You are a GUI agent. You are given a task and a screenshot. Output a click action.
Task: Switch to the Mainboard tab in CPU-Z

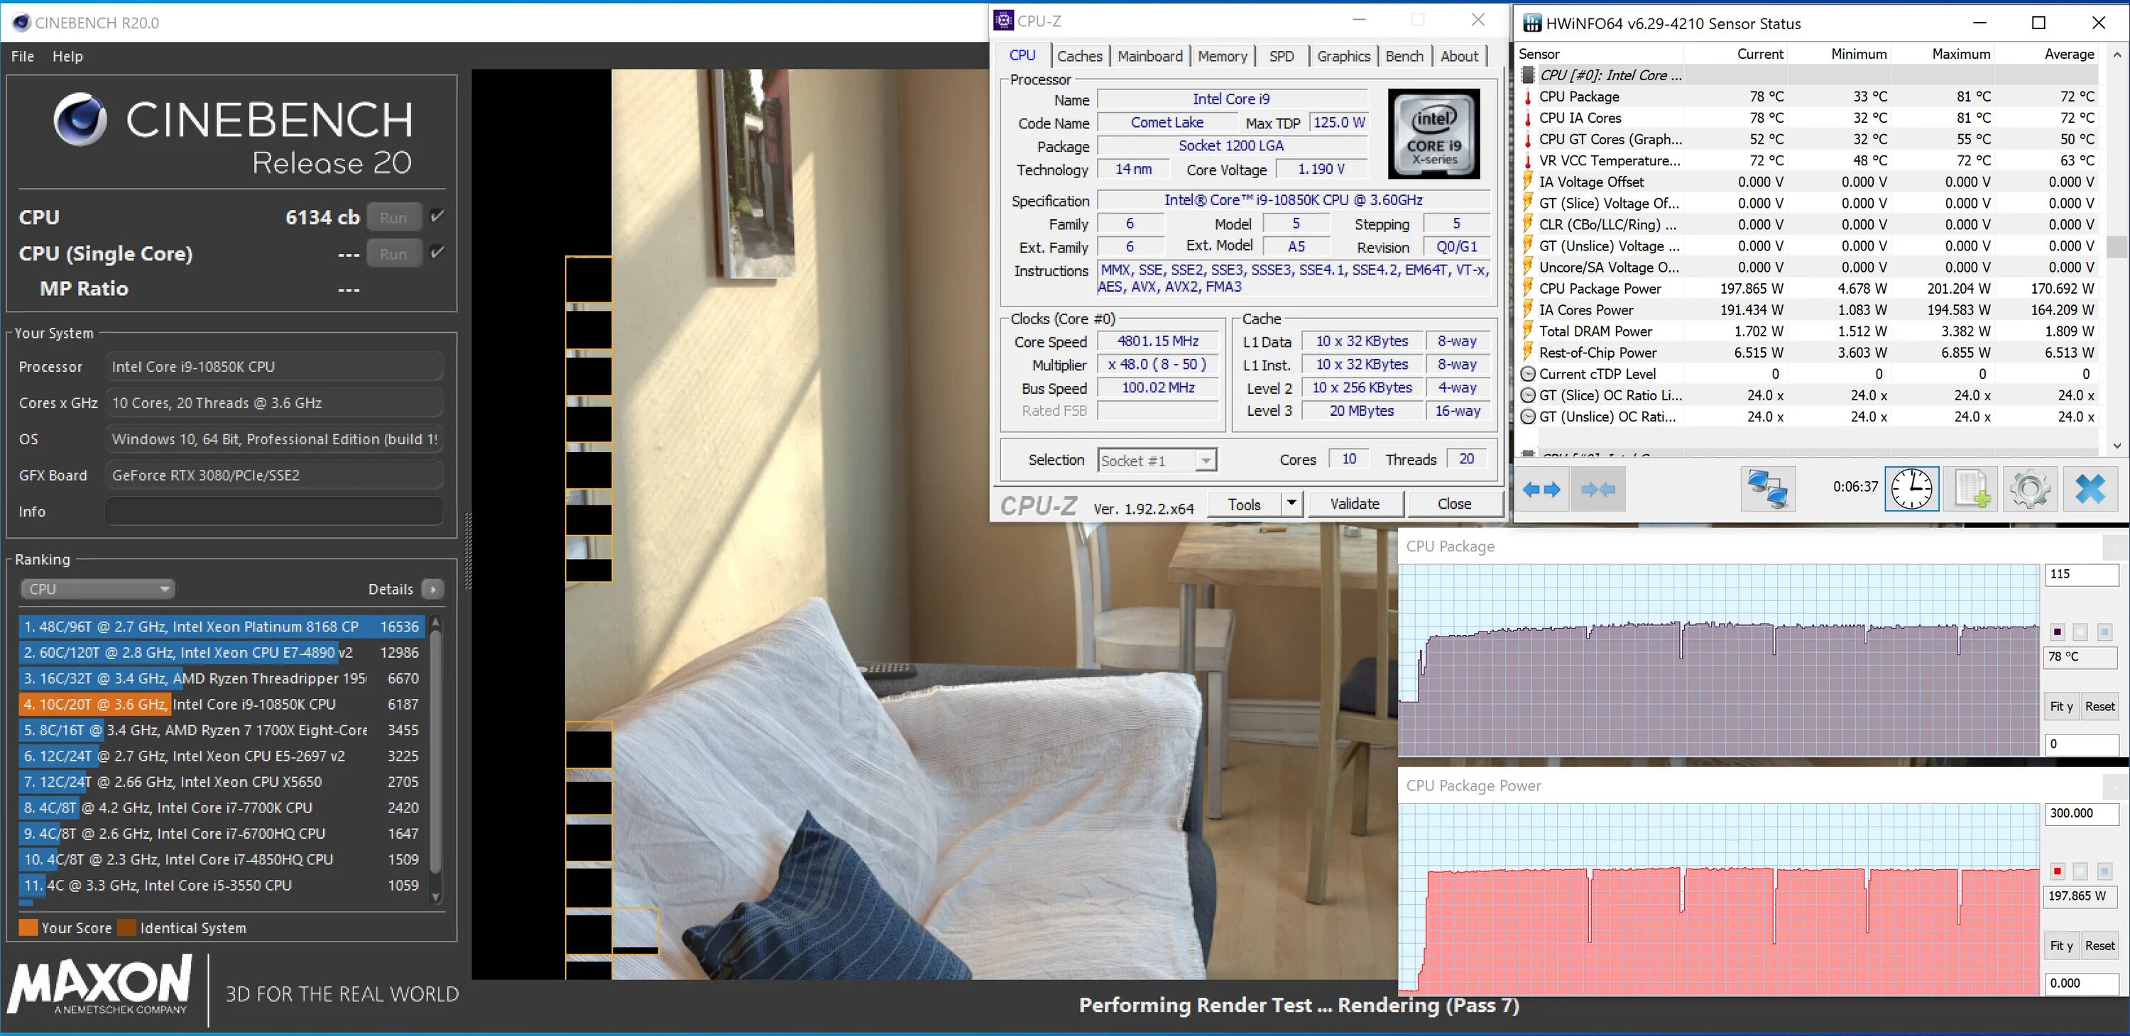tap(1149, 56)
